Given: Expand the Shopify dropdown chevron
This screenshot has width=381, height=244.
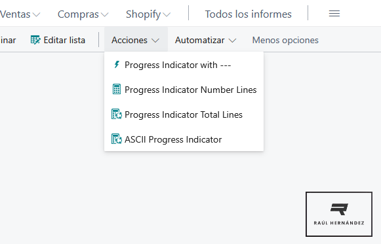Looking at the screenshot, I should point(167,15).
